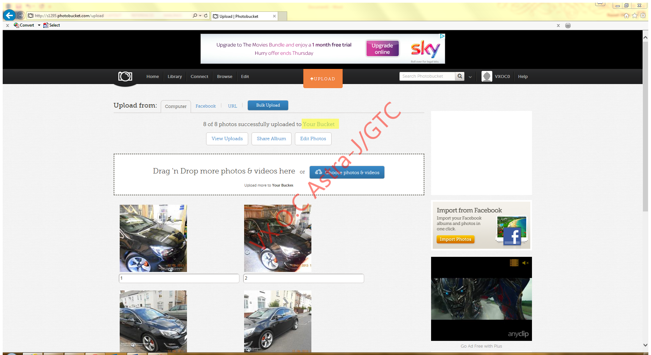Click the browser back navigation arrow

click(x=9, y=15)
